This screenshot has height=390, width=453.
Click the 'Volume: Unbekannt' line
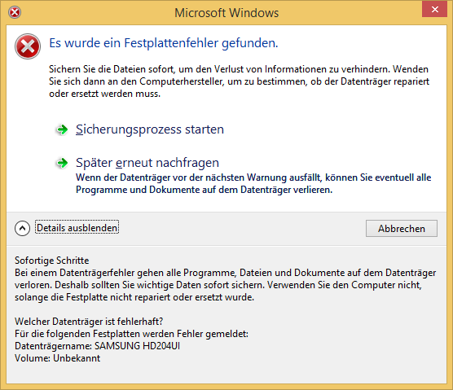coord(57,358)
